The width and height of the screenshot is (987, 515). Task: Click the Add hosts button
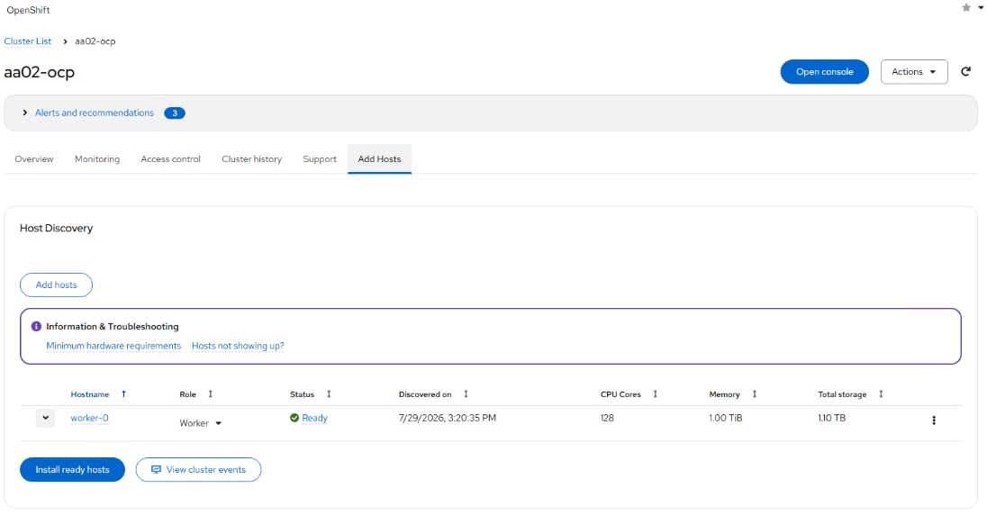[56, 285]
